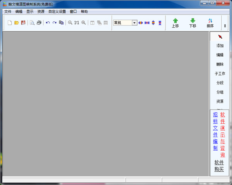Click the Print preview icon
232x185 pixels.
tap(32, 23)
